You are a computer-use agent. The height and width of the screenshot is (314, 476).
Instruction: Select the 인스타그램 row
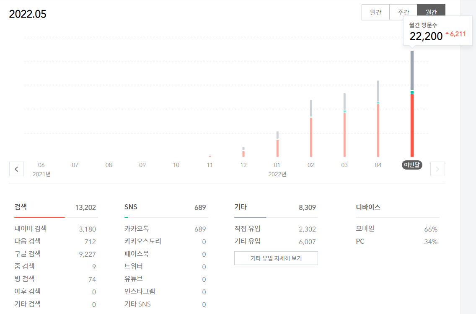point(165,292)
